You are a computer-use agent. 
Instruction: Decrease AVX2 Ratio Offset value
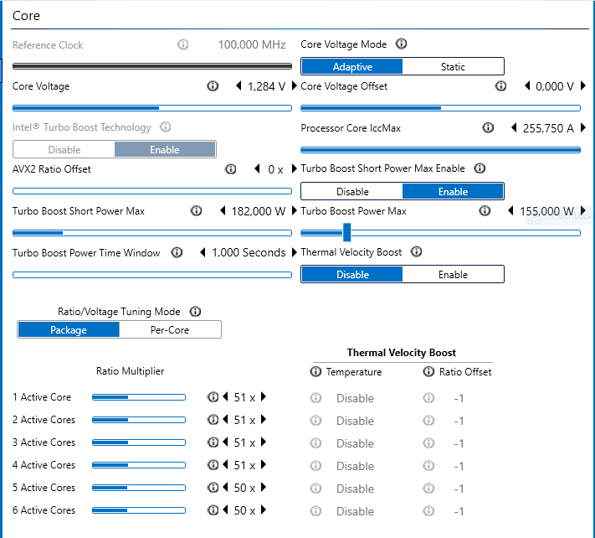[x=257, y=168]
